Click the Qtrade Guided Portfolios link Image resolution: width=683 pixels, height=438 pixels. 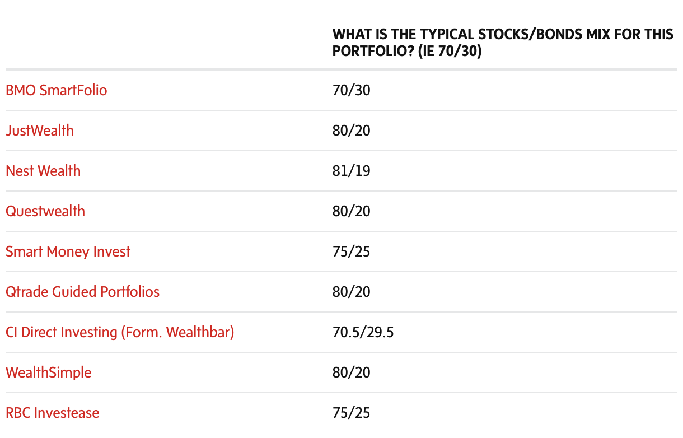(82, 292)
